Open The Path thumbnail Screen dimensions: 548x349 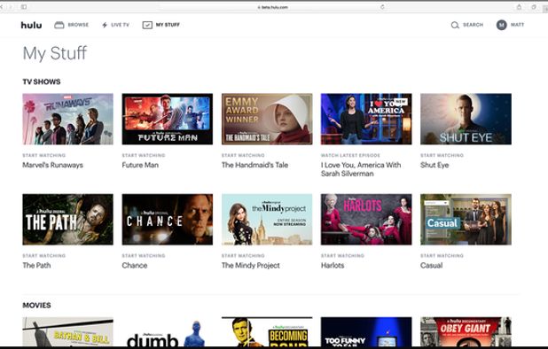point(67,220)
